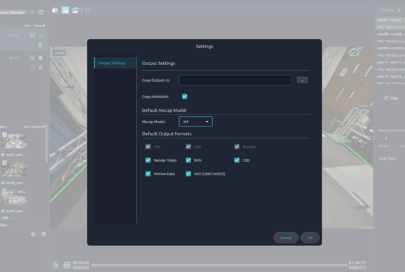Click the edit icon under the 00:11 row
The width and height of the screenshot is (405, 272).
pyautogui.click(x=32, y=67)
